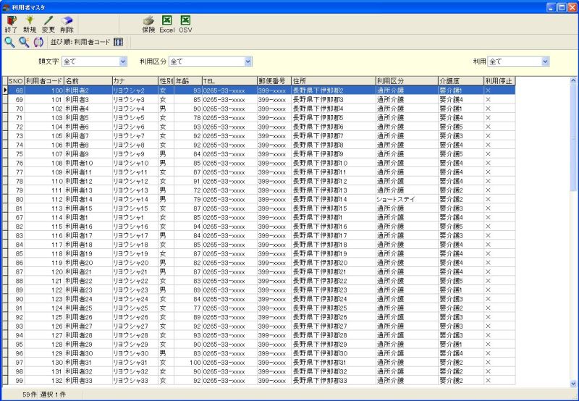Screen dimensions: 579x401
Task: Click the vertical scrollbar down arrow
Action: pyautogui.click(x=573, y=384)
